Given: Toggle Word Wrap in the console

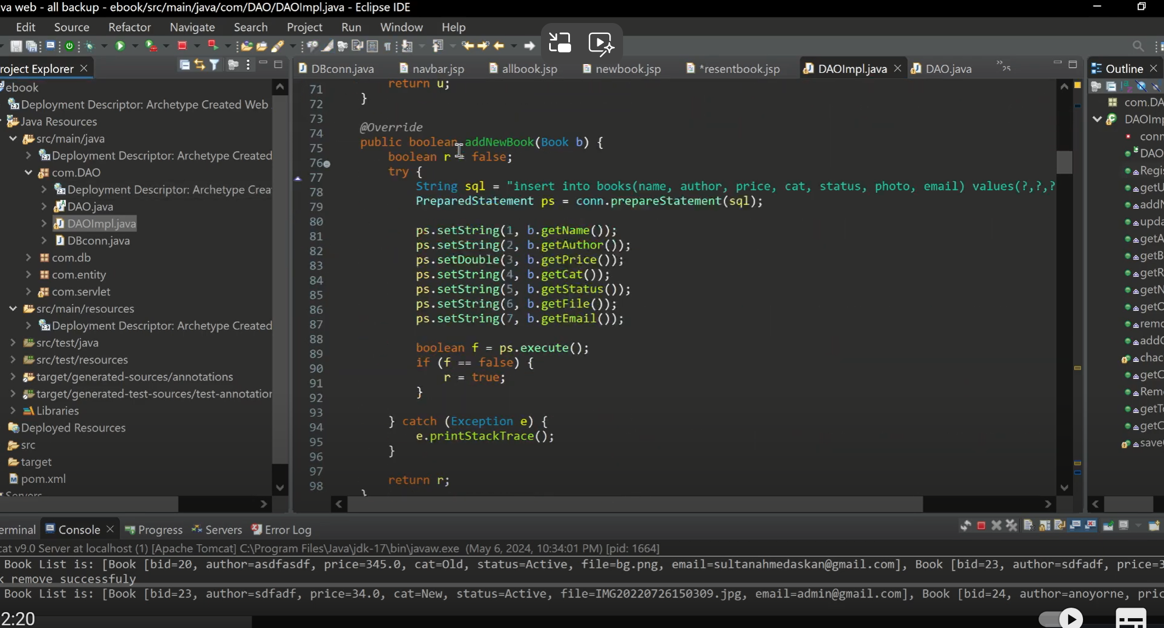Looking at the screenshot, I should tap(1059, 526).
